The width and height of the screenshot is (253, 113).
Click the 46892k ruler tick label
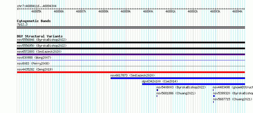(193, 11)
